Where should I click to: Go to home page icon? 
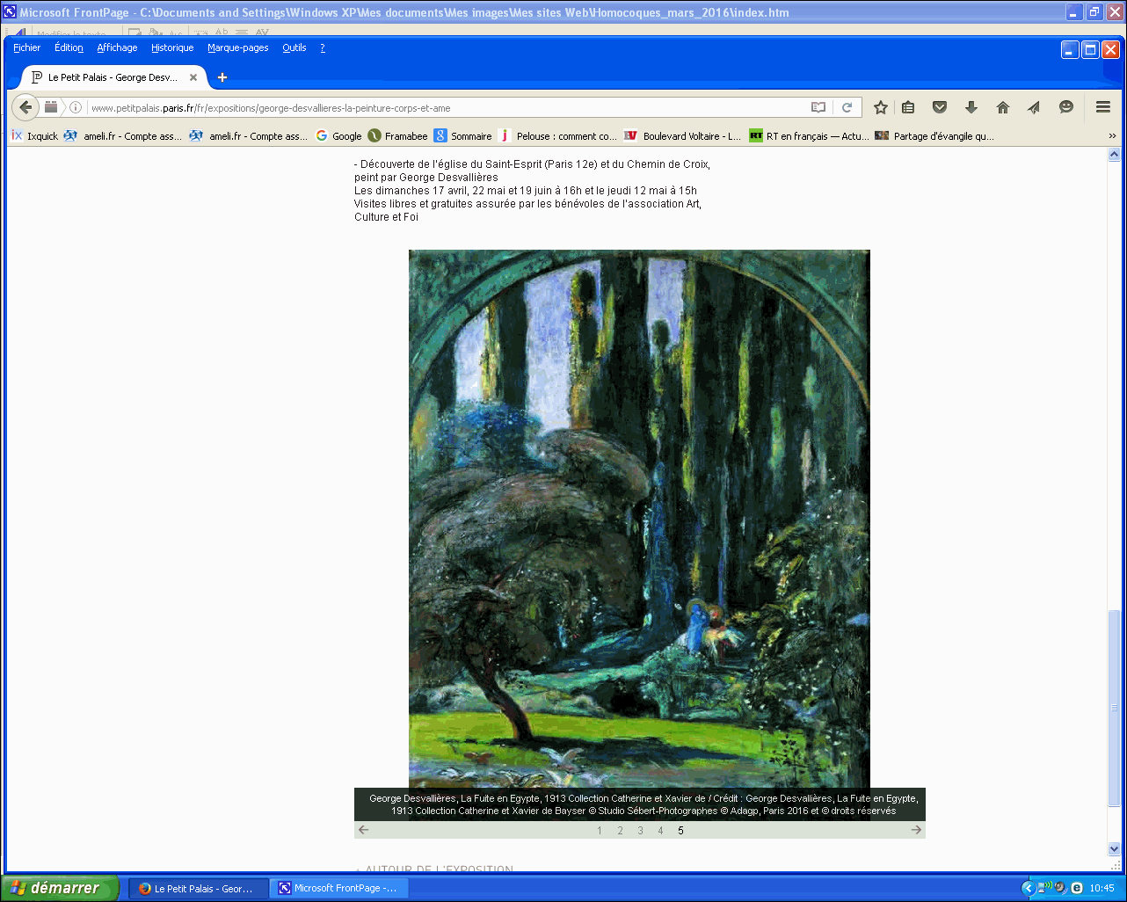[x=1003, y=107]
